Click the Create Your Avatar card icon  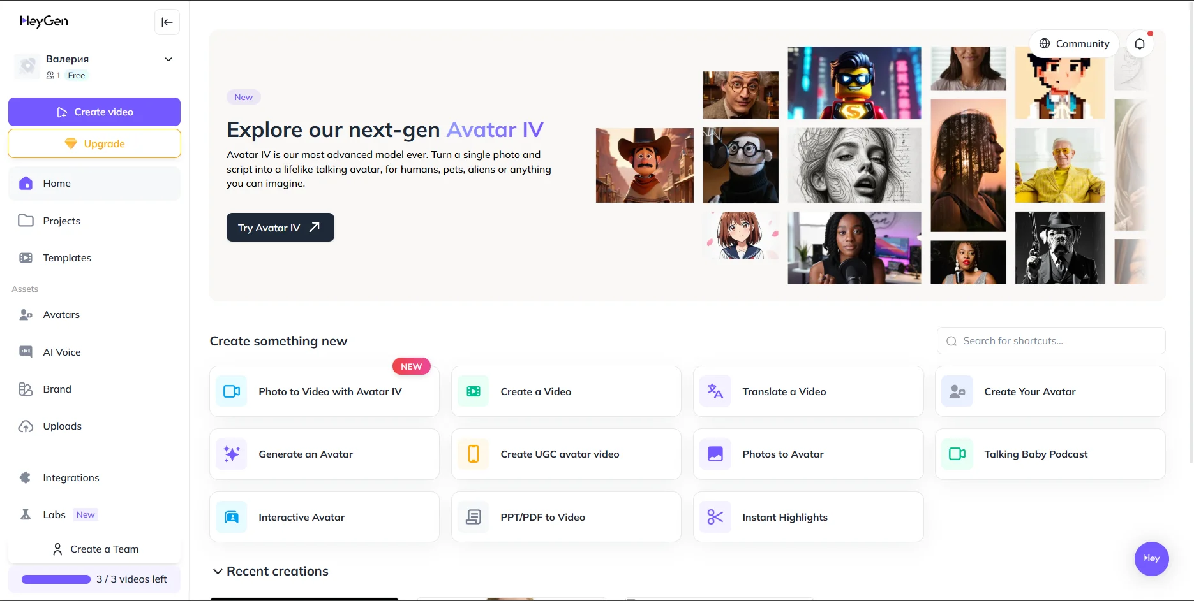tap(957, 391)
